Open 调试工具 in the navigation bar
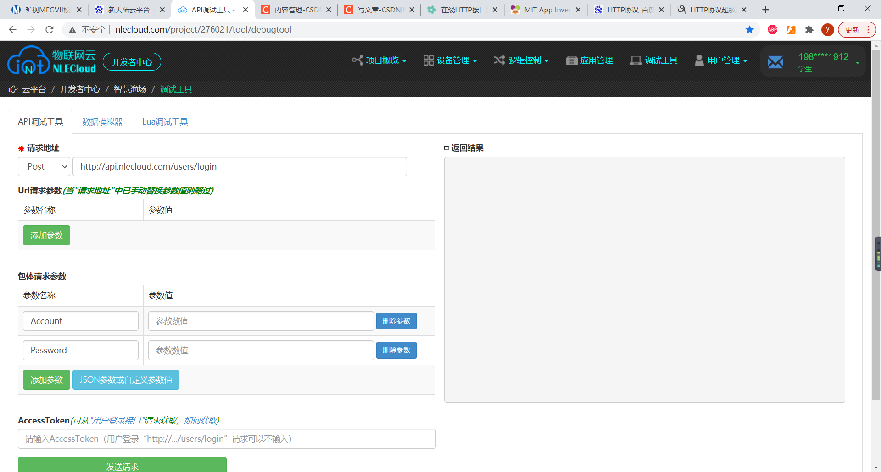This screenshot has width=881, height=472. (654, 60)
